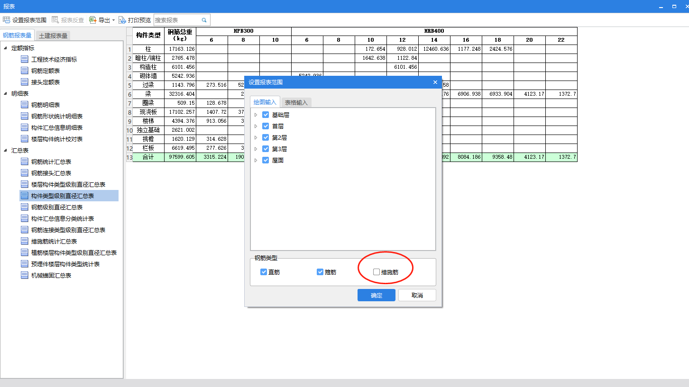Screen dimensions: 689x387
Task: Open the 钢筋接头汇总表 report icon
Action: click(x=25, y=173)
